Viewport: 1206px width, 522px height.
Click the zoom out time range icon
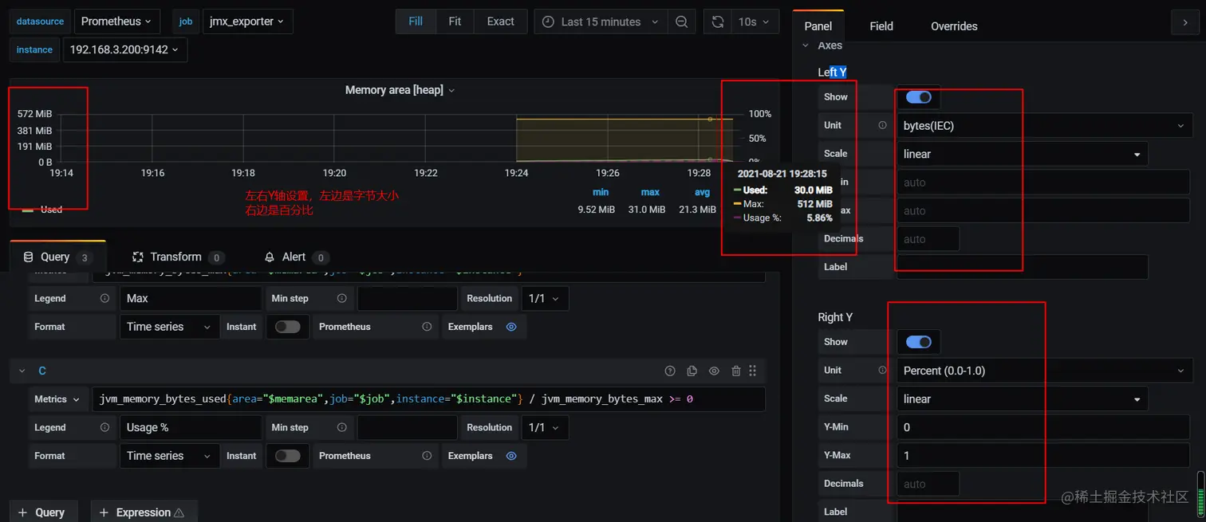coord(681,22)
